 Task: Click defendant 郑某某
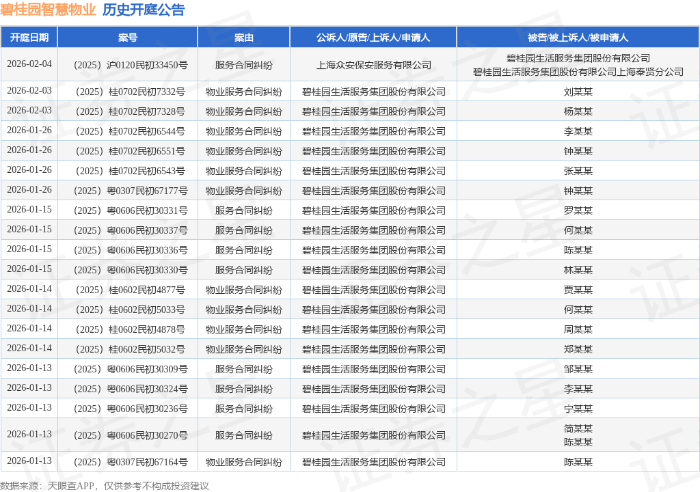tap(578, 350)
